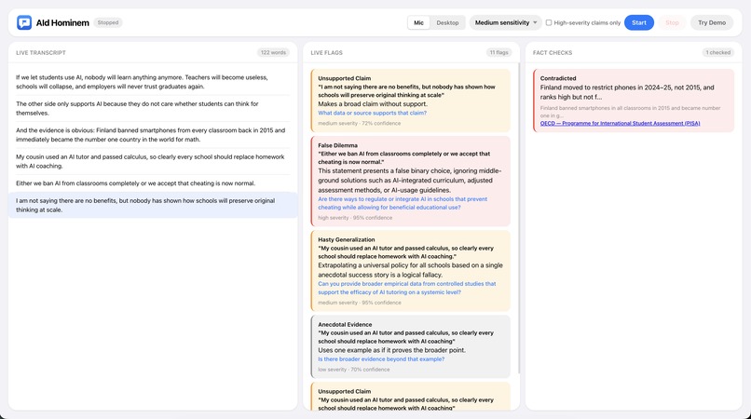Click the Start button
The image size is (751, 419).
(639, 22)
